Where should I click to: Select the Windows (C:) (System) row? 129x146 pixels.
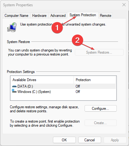tap(63, 92)
